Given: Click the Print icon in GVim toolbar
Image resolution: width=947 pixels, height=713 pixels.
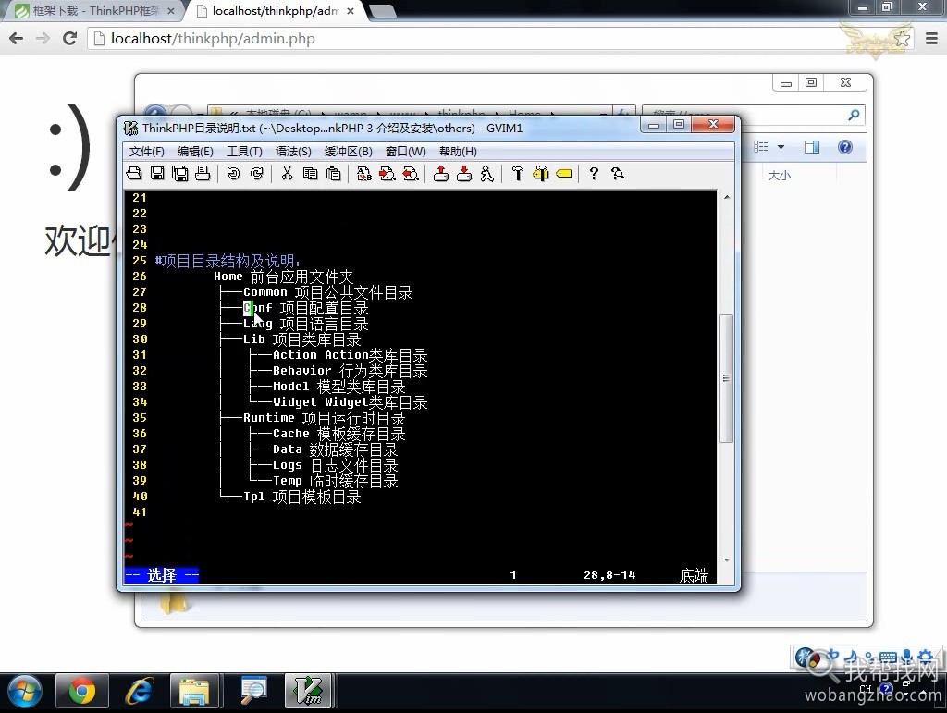Looking at the screenshot, I should tap(203, 174).
